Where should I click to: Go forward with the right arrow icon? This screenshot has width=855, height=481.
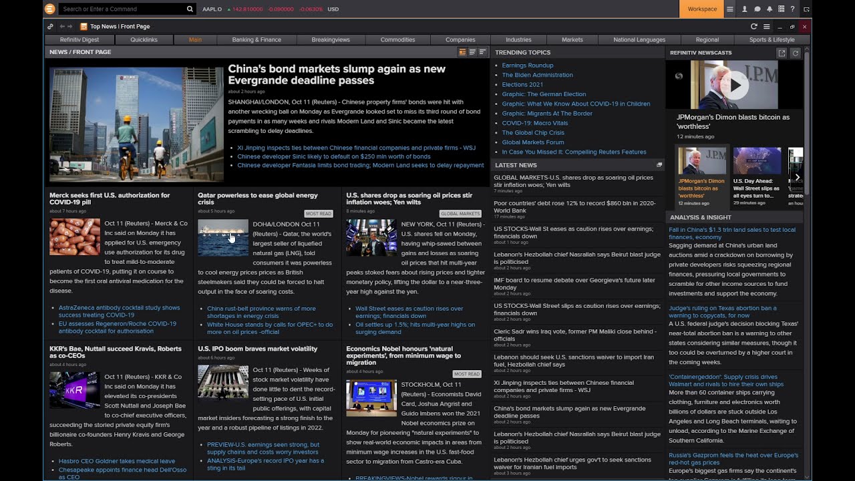tap(70, 27)
